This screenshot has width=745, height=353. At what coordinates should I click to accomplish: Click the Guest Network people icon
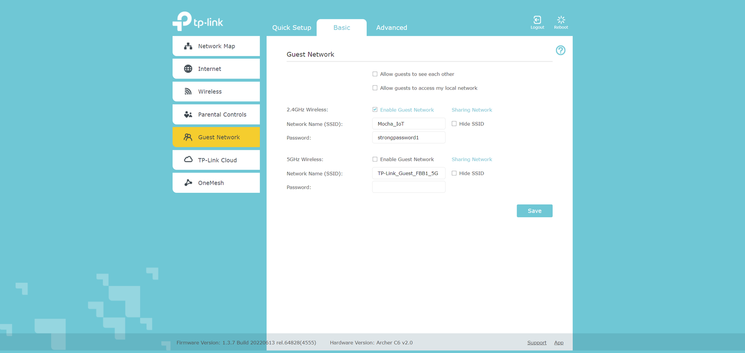click(x=188, y=137)
